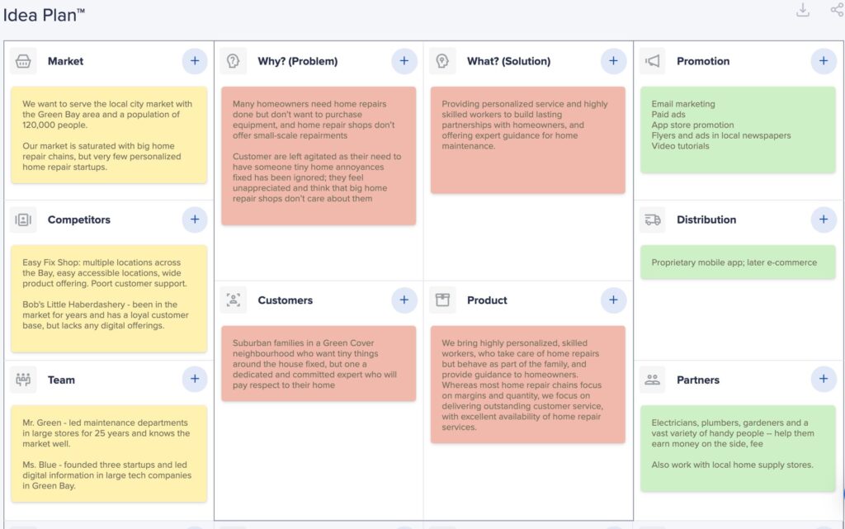Add a note under Why? (Problem)
The image size is (845, 529).
[404, 60]
